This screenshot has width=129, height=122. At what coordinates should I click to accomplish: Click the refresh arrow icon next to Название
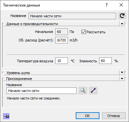pos(122,16)
